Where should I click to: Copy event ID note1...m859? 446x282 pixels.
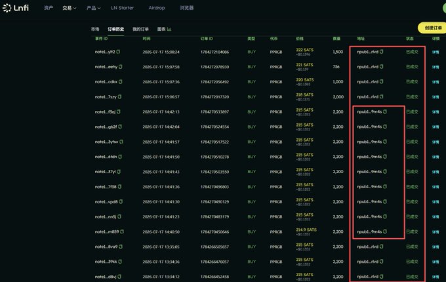click(x=122, y=232)
